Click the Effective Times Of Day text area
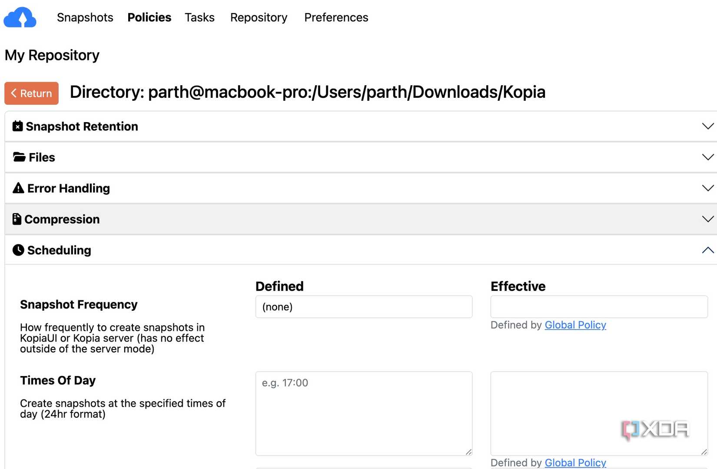 click(599, 413)
